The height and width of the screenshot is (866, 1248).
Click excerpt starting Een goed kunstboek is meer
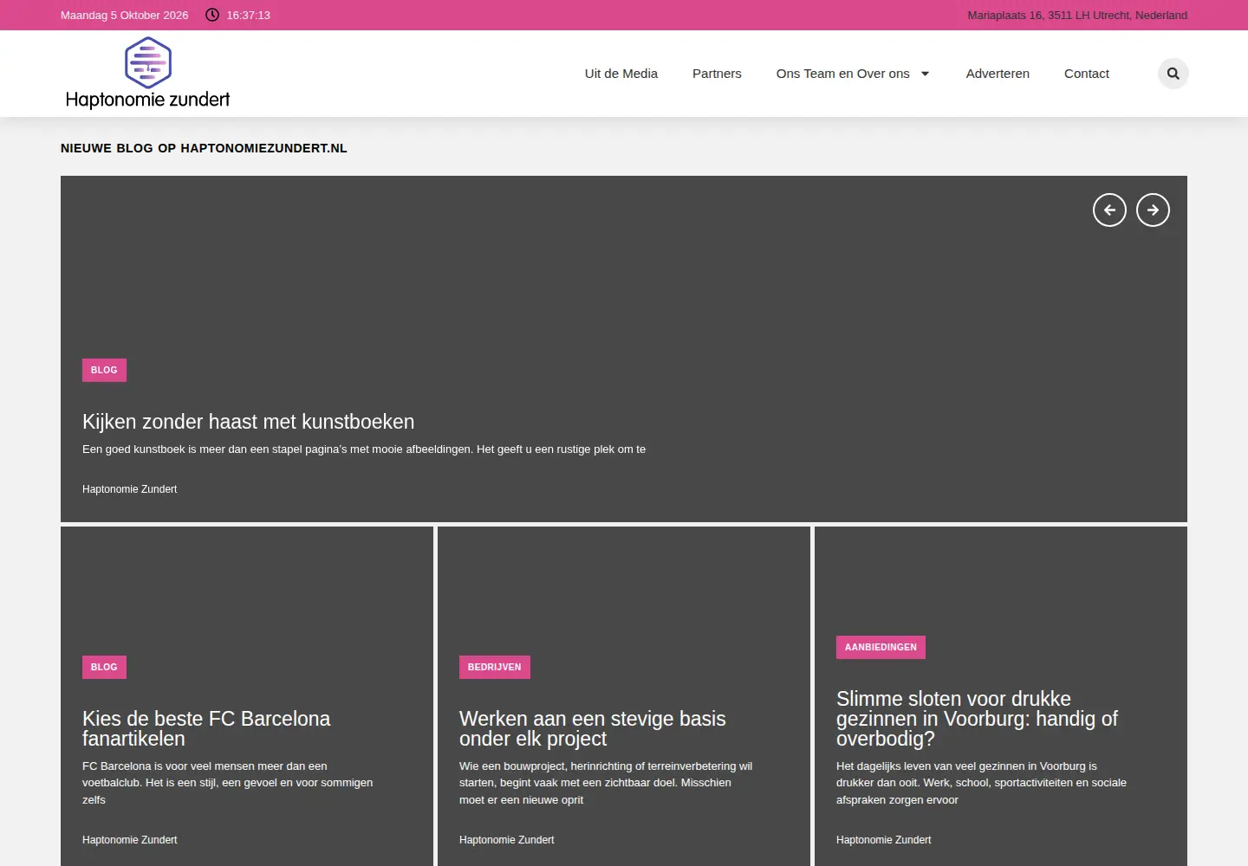pos(364,449)
